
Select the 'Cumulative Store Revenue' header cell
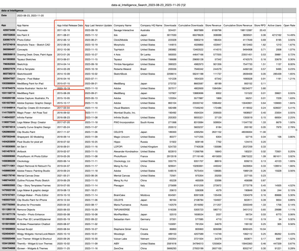point(238,26)
